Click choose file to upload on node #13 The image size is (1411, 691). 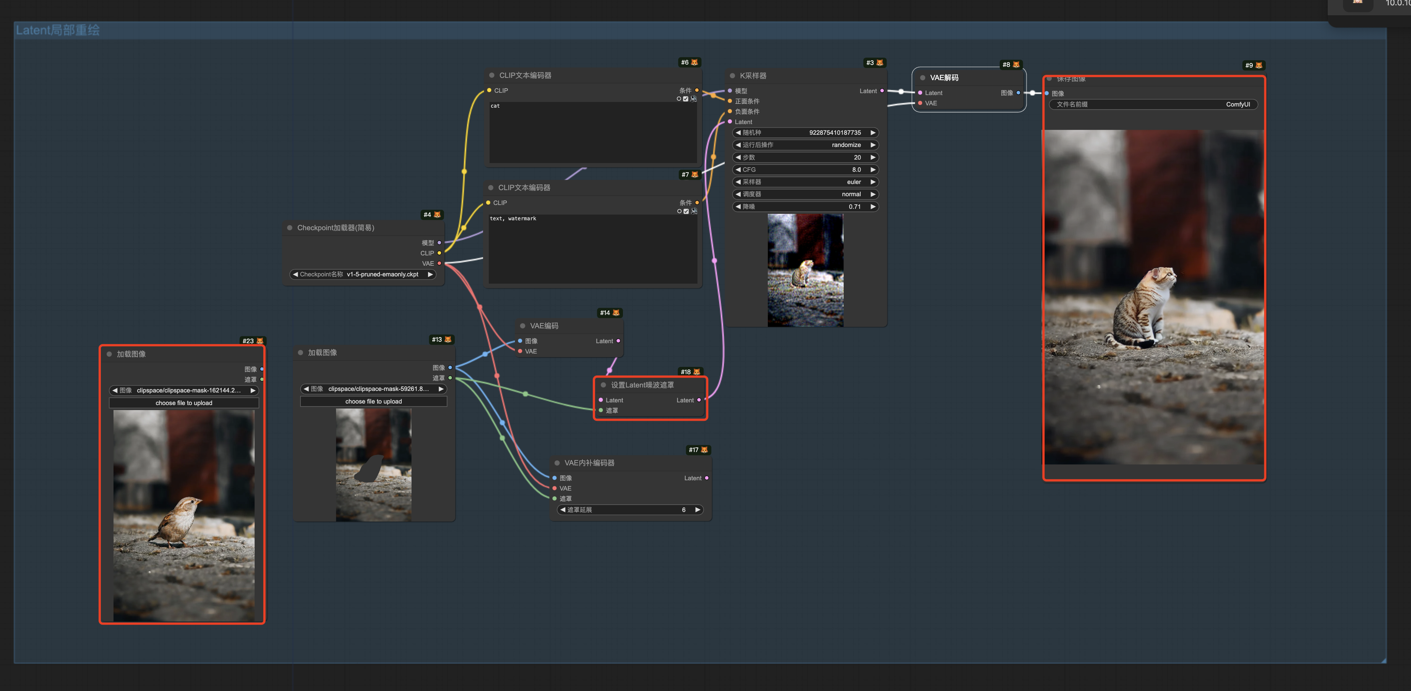coord(373,402)
